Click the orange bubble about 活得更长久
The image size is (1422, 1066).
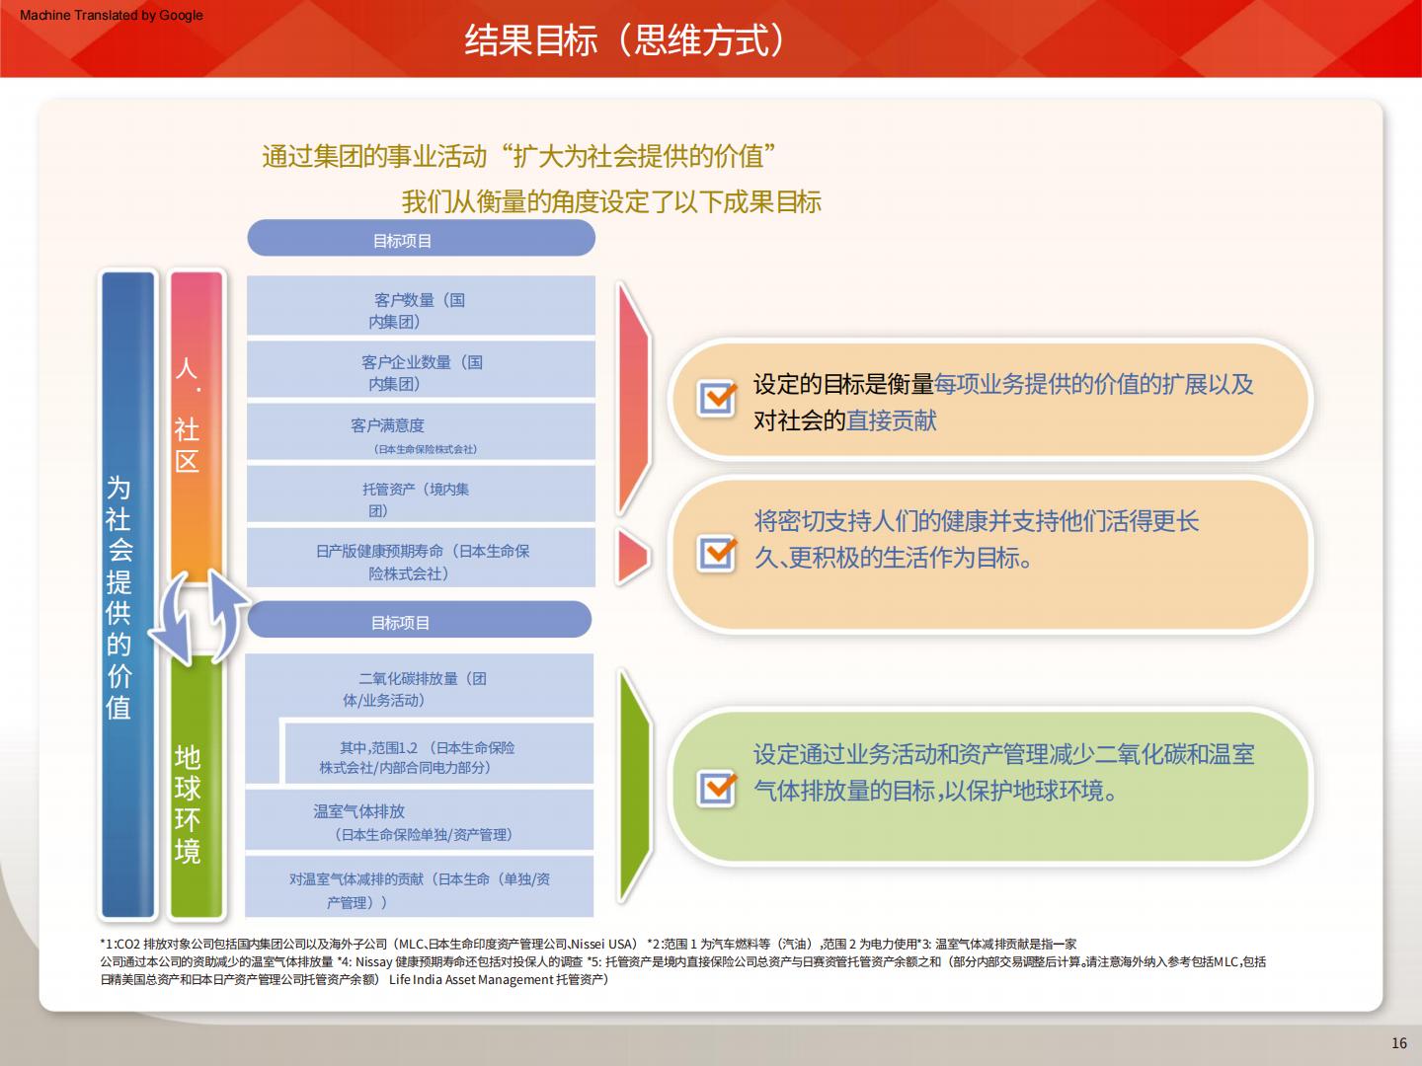click(x=990, y=555)
